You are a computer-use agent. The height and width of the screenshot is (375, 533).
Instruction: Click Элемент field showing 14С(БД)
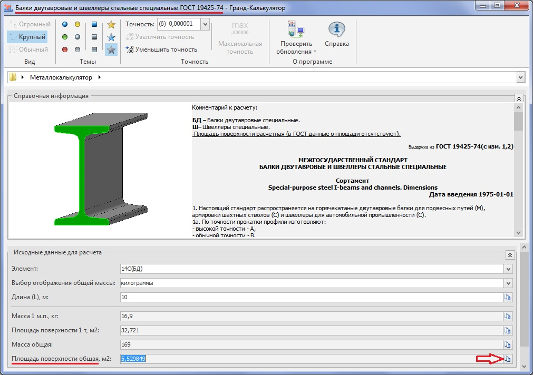[x=312, y=269]
